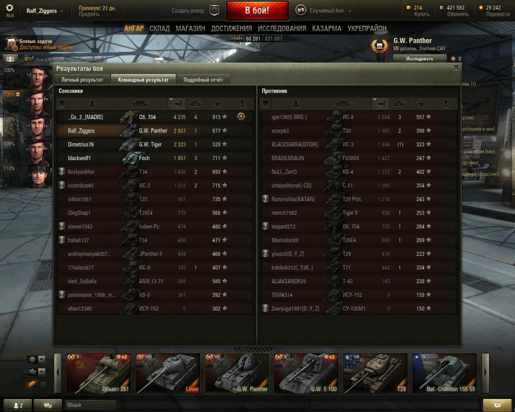Viewport: 515px width, 412px height.
Task: Open the contacts list icon
Action: pos(18,405)
